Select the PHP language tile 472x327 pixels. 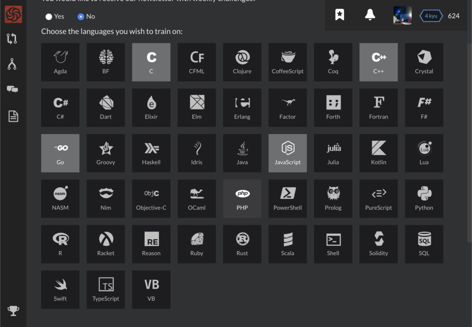point(242,198)
